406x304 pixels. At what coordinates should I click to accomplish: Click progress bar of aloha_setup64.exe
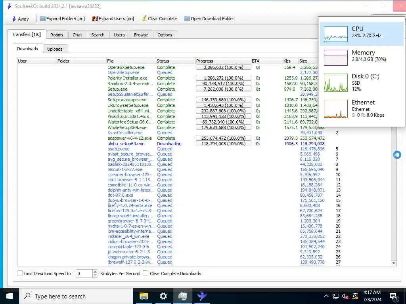[224, 144]
